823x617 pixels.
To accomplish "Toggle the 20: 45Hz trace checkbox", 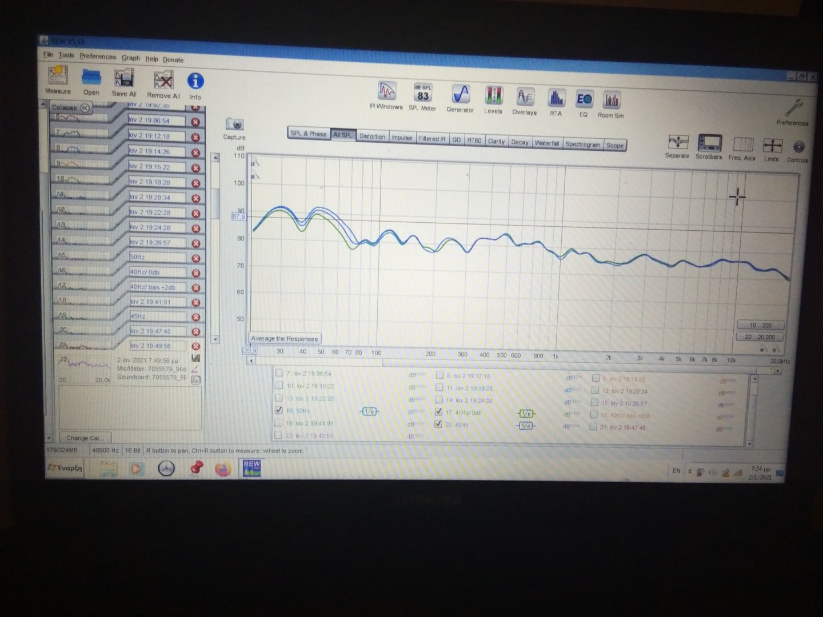I will point(438,424).
